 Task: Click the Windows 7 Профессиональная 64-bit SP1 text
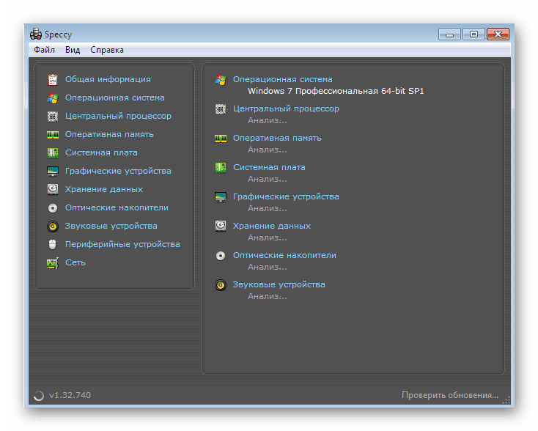(x=336, y=91)
